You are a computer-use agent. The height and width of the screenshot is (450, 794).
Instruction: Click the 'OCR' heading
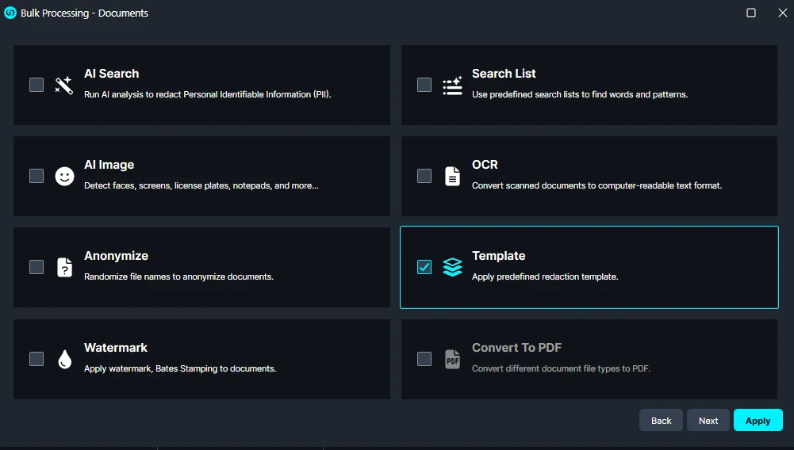[485, 165]
